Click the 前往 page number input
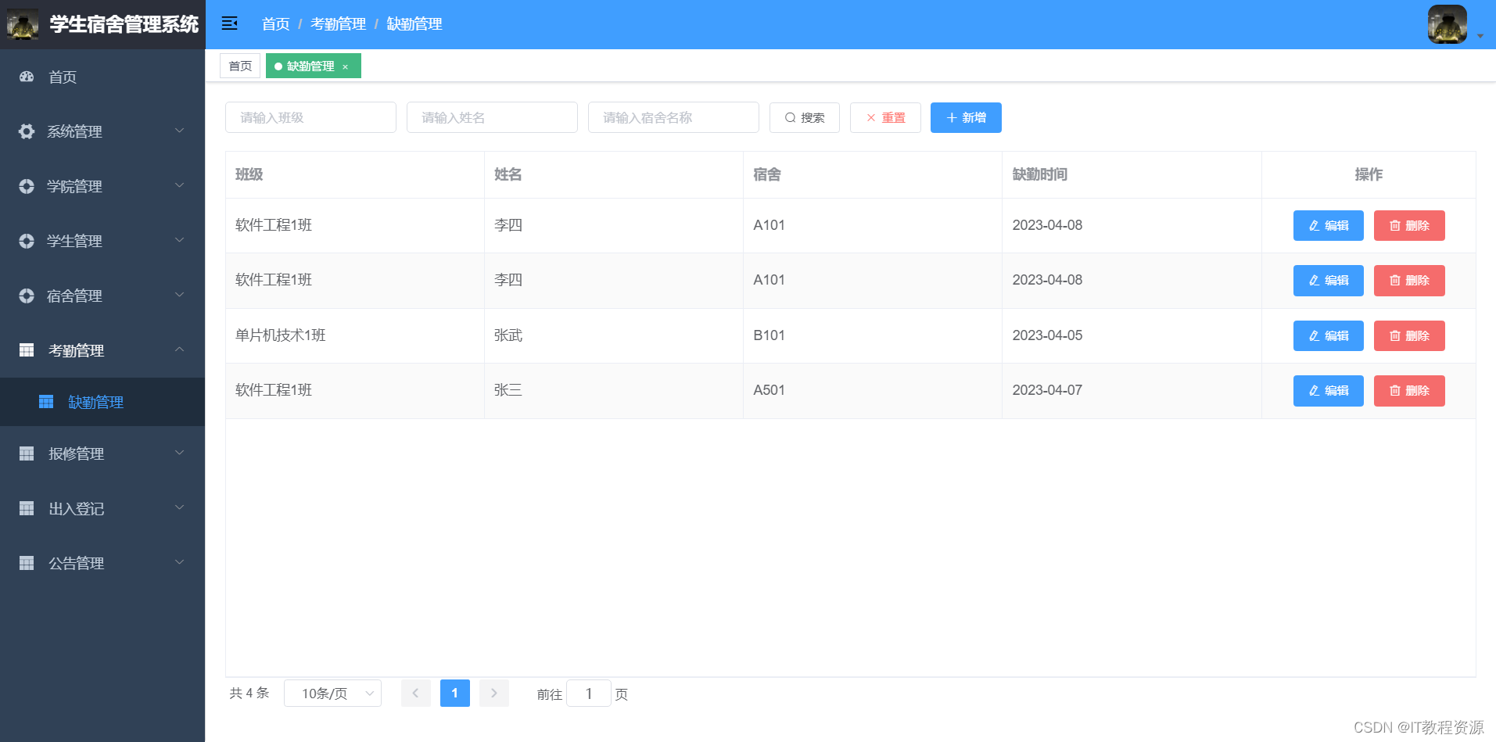The width and height of the screenshot is (1496, 742). [x=589, y=694]
